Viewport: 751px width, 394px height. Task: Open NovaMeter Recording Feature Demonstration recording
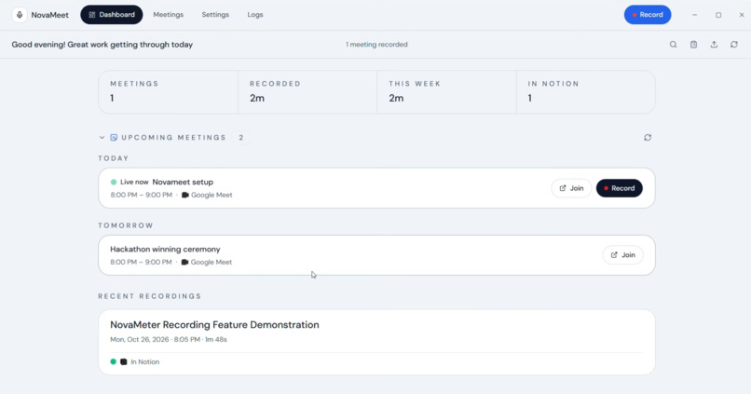click(x=376, y=342)
